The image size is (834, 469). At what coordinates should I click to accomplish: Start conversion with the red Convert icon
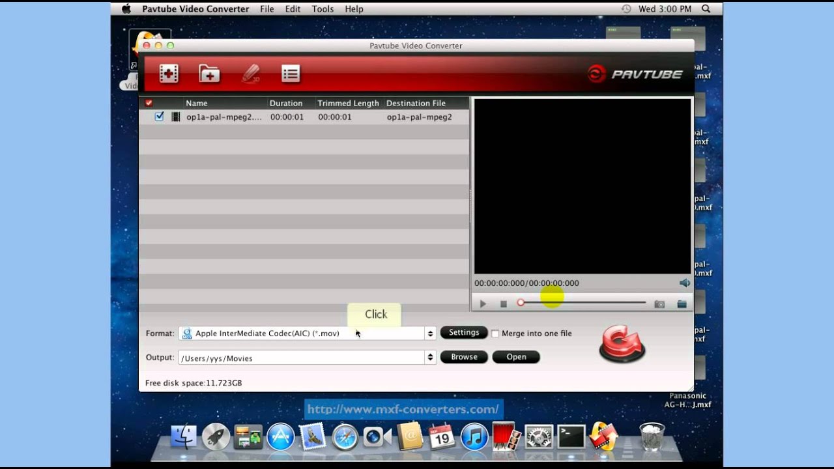tap(622, 343)
